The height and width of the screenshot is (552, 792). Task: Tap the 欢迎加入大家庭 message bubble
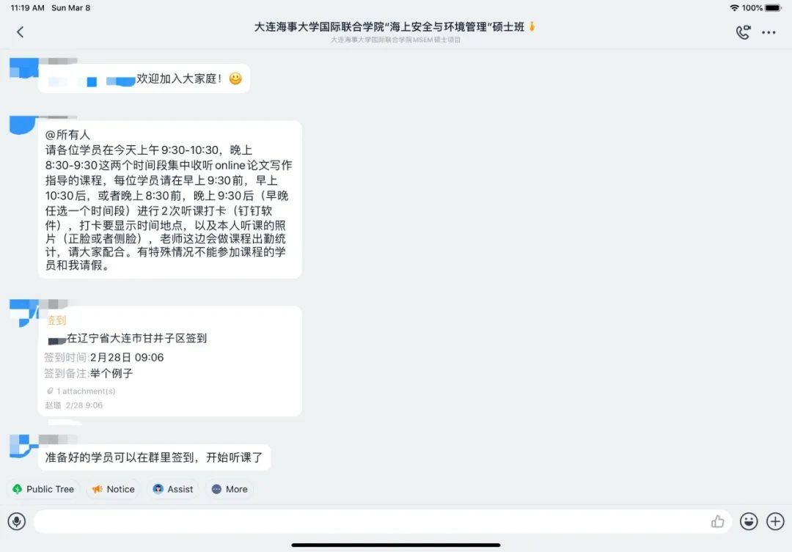click(144, 78)
